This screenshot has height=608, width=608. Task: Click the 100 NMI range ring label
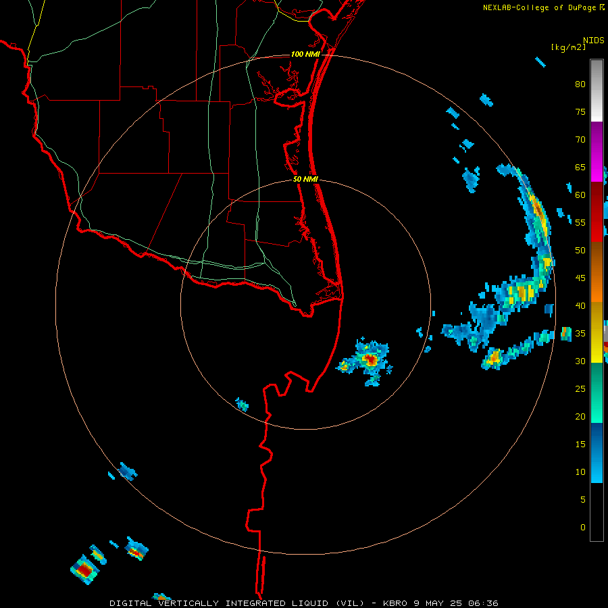point(305,54)
